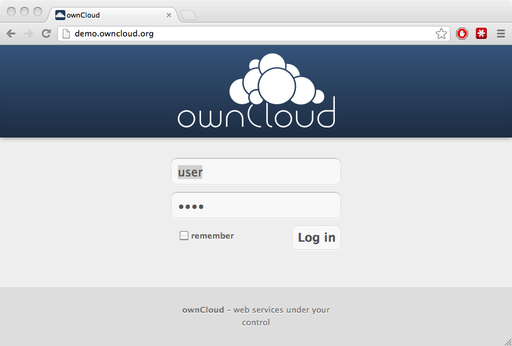The image size is (512, 346).
Task: Click the browser forward arrow
Action: tap(28, 34)
